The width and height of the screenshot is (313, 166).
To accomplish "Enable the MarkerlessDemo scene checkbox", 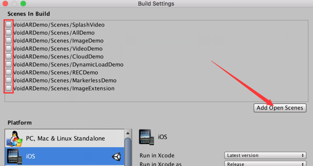I will pos(9,80).
